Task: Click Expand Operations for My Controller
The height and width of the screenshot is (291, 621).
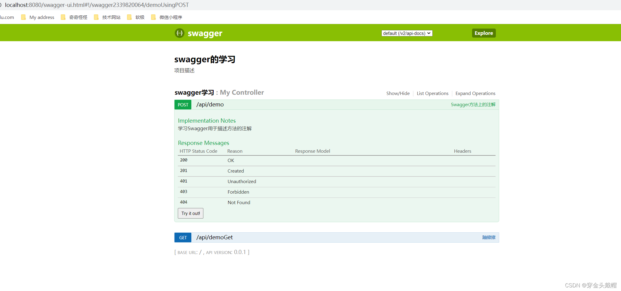Action: (x=475, y=93)
